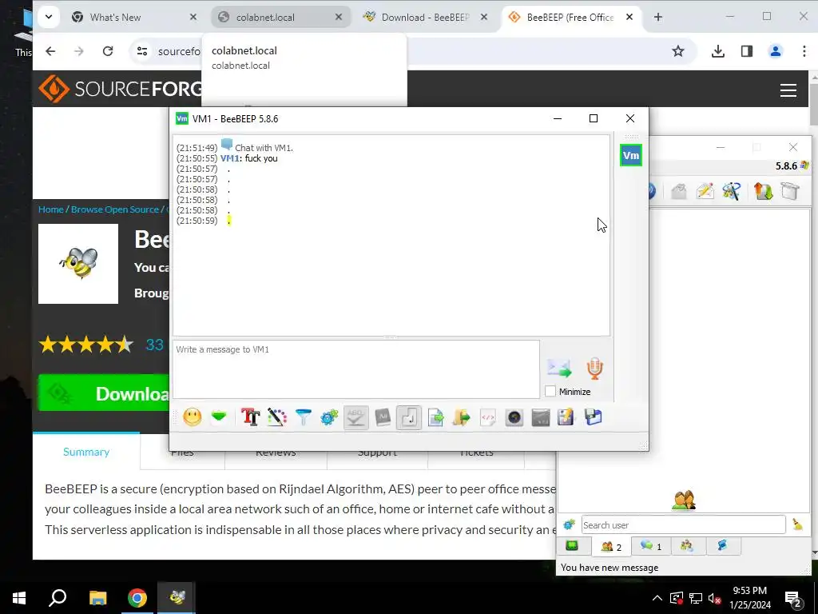Select the Summary tab on SourceForge page

(x=86, y=453)
